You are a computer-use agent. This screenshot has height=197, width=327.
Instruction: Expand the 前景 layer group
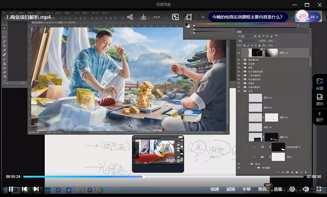242,68
